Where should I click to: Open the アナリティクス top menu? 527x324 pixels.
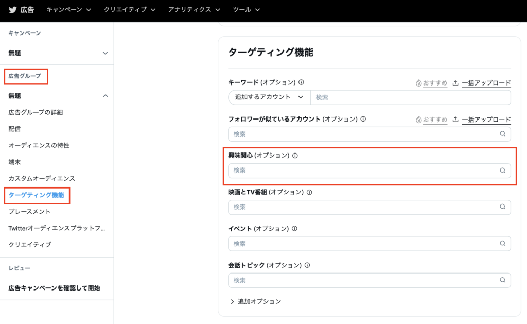click(x=194, y=10)
